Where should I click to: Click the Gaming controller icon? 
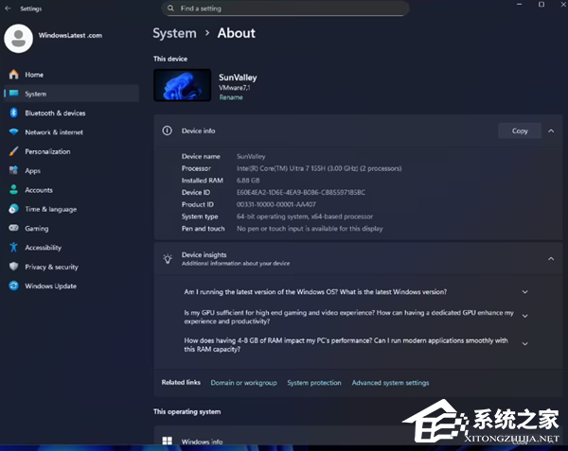pyautogui.click(x=14, y=228)
